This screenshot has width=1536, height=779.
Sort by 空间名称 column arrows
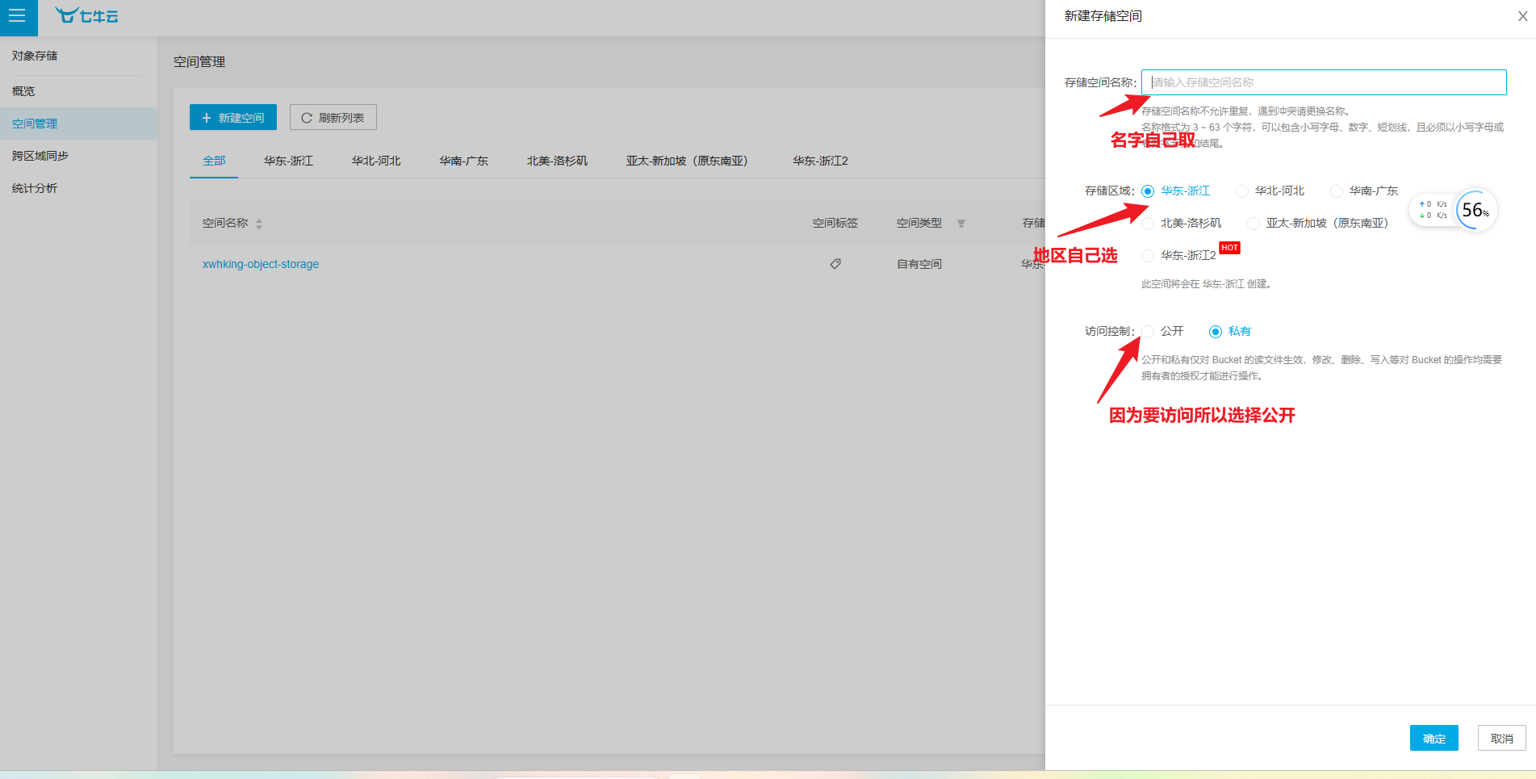259,224
